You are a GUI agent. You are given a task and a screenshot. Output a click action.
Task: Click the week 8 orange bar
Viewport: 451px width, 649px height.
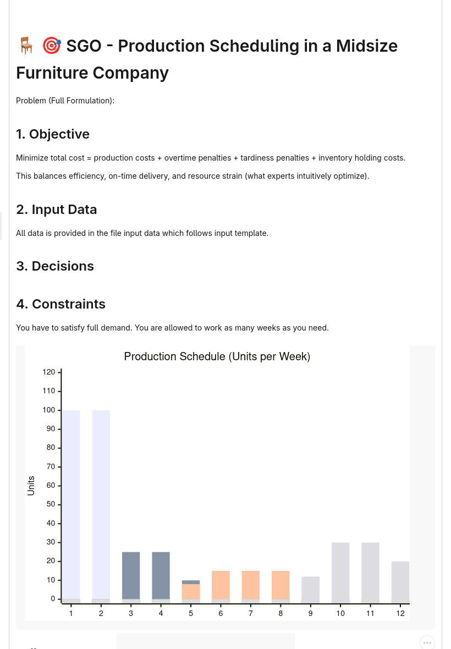(x=280, y=587)
